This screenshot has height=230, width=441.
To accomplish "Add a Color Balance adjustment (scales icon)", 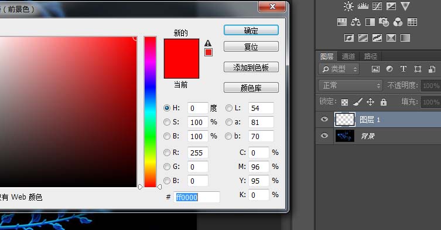I will point(355,22).
